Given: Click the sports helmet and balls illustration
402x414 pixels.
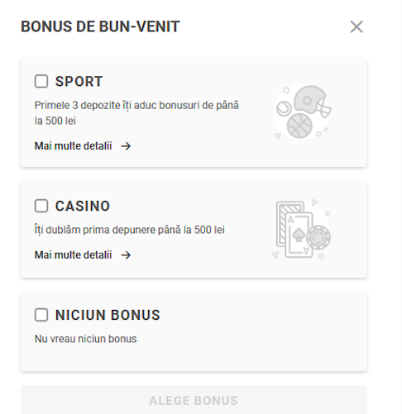Looking at the screenshot, I should [303, 112].
